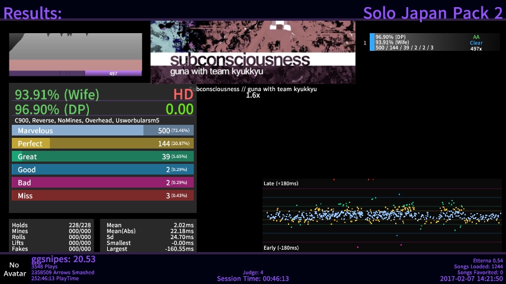Open the subconsciousness song banner
Screen dimensions: 506x284
tap(253, 52)
